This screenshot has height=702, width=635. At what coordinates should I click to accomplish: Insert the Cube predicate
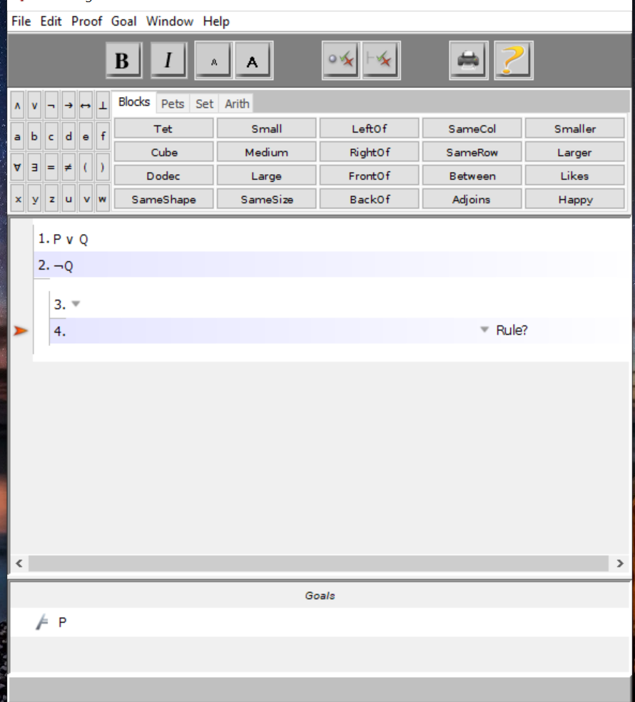[163, 152]
